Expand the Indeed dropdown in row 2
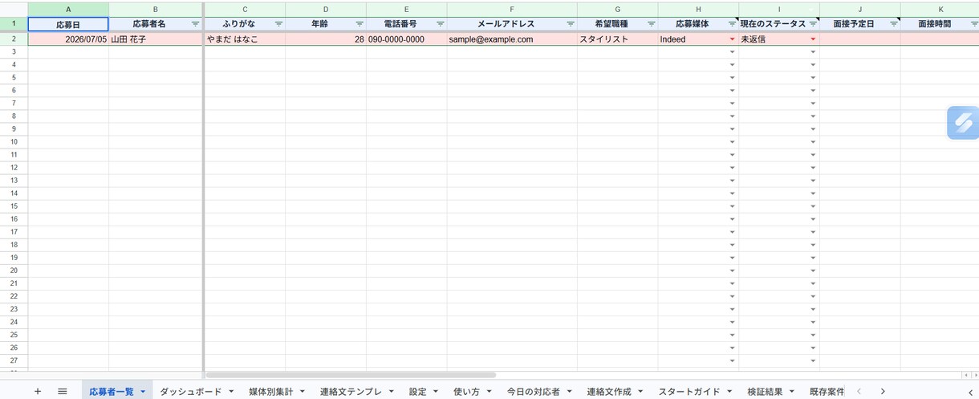The height and width of the screenshot is (399, 979). click(x=732, y=39)
